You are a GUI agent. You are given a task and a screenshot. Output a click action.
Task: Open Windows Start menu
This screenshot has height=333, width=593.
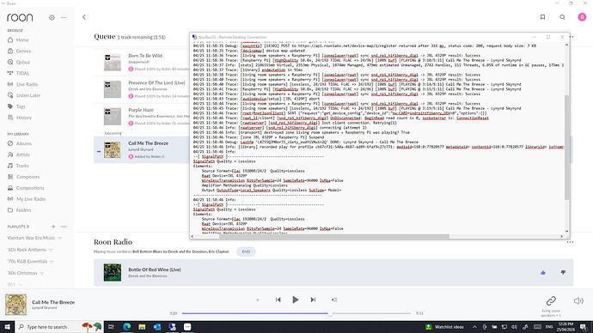tap(7, 327)
